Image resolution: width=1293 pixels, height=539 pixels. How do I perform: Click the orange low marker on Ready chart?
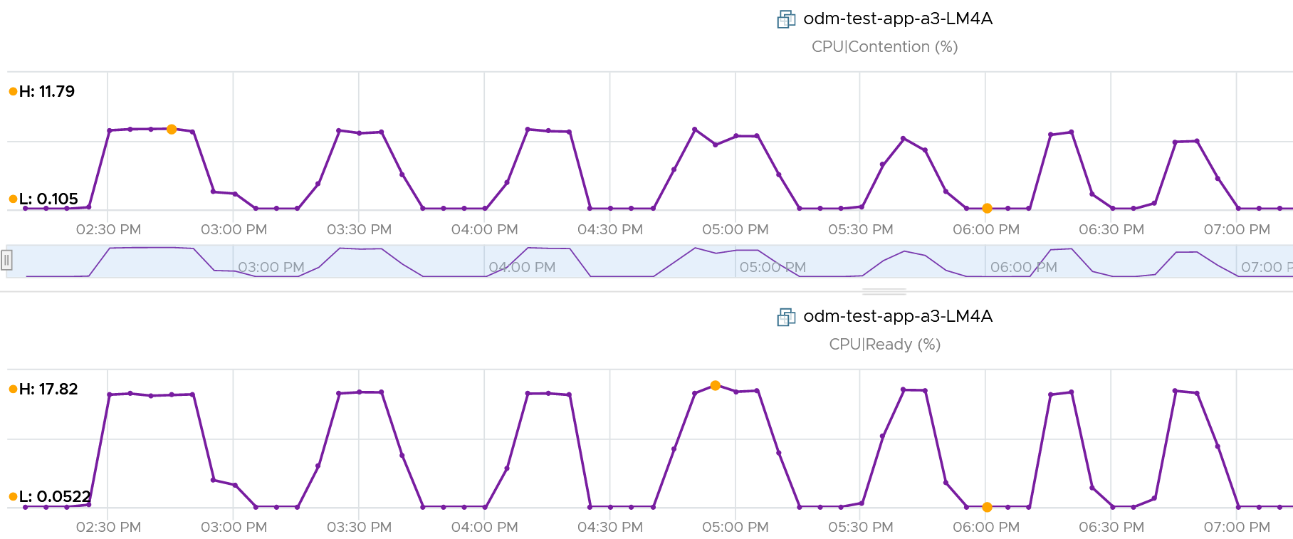[x=987, y=507]
